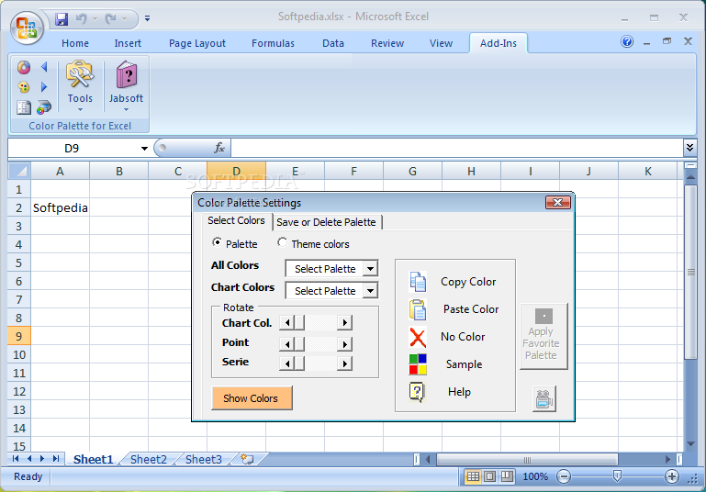
Task: Switch to Save or Delete Palette tab
Action: pos(327,222)
